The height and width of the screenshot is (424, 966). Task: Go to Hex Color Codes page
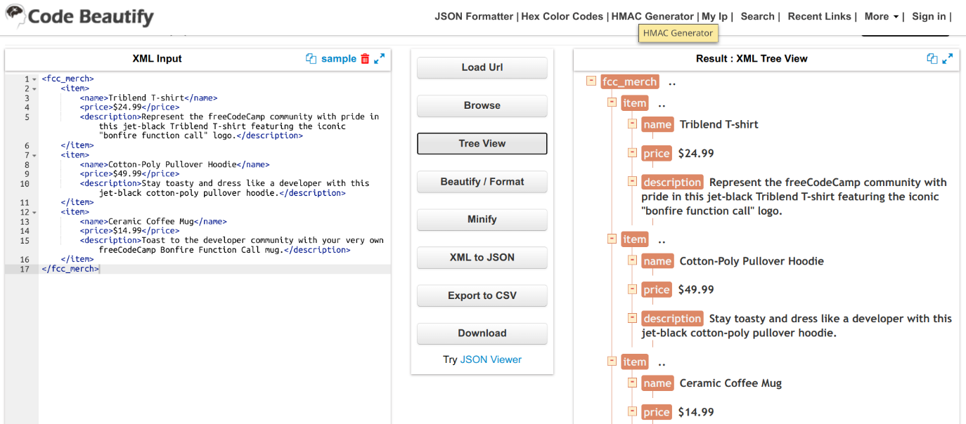[x=562, y=16]
